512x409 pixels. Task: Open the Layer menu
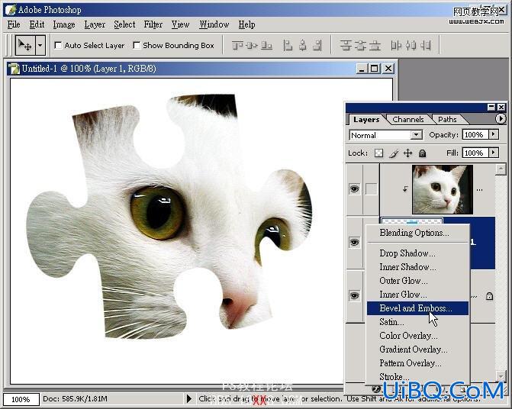[x=95, y=24]
